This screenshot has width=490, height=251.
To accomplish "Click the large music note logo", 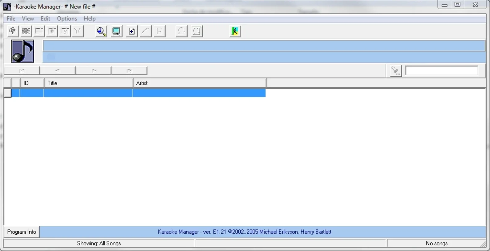I will click(22, 51).
